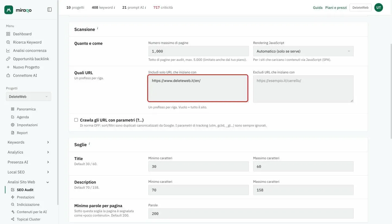
Task: Click the DeleteWeb button in the header
Action: click(360, 8)
